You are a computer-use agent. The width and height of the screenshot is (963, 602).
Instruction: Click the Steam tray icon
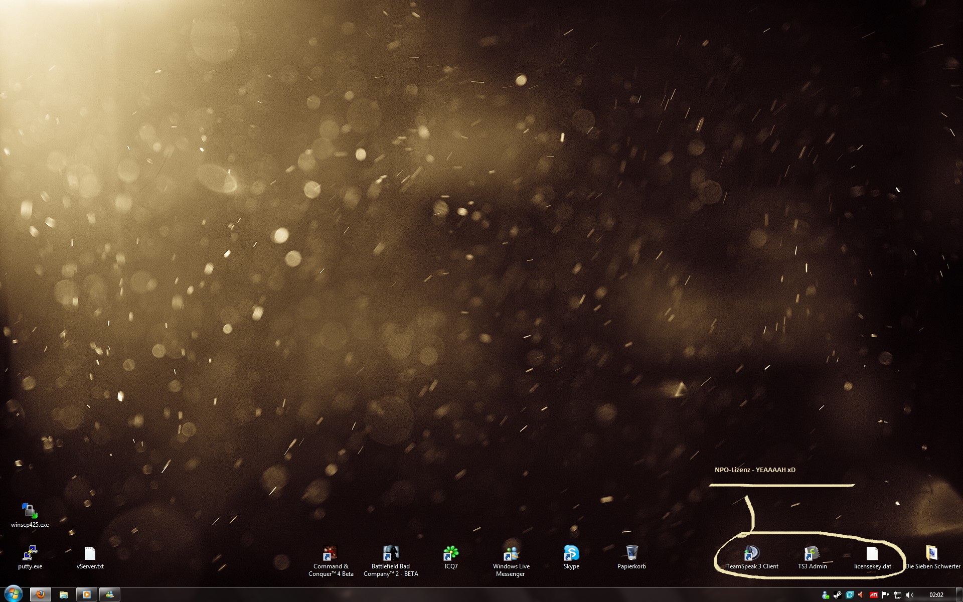pos(838,595)
